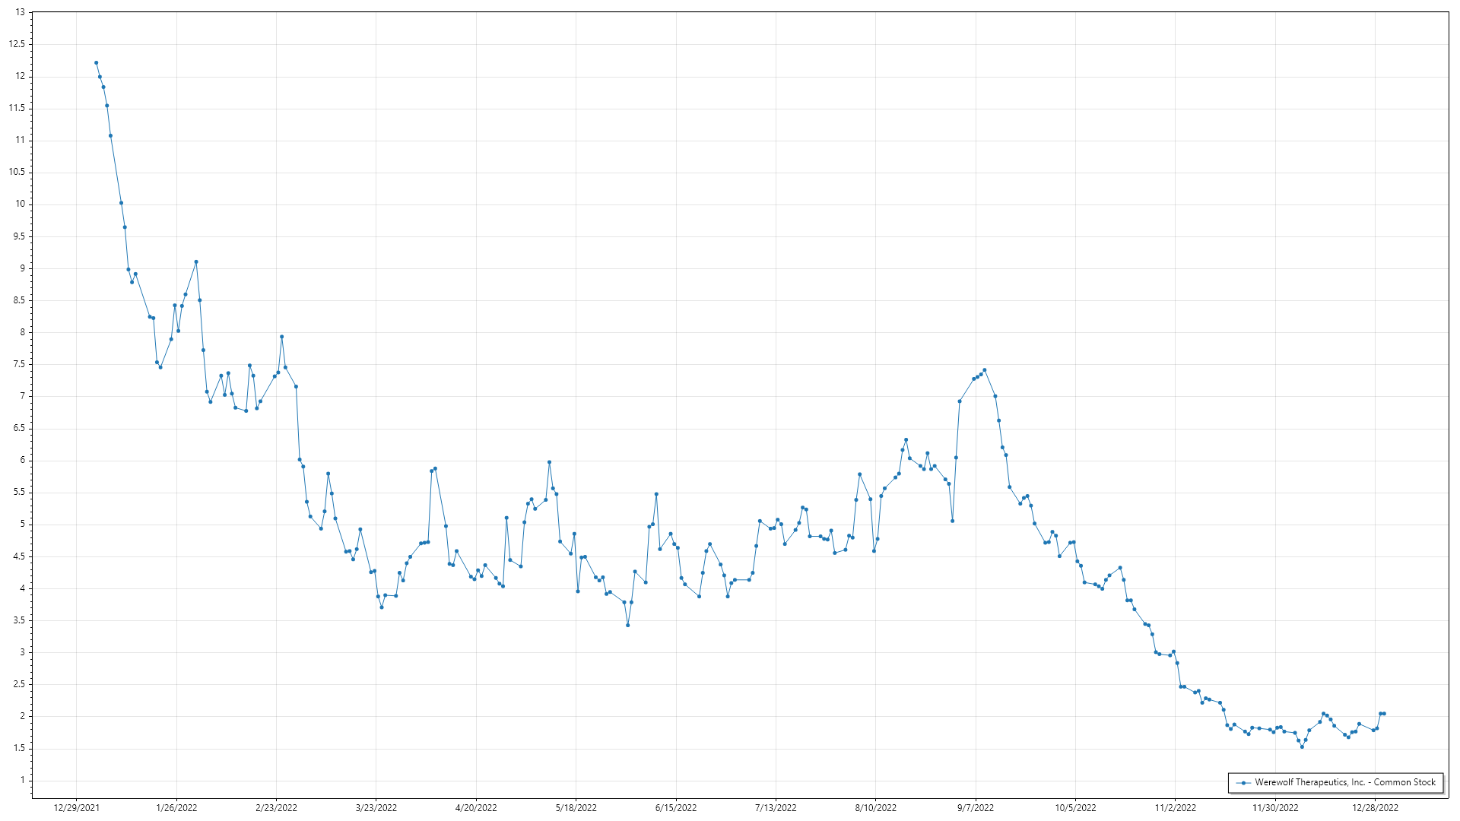Image resolution: width=1460 pixels, height=821 pixels.
Task: Click the first data point near 12.2
Action: click(x=96, y=63)
